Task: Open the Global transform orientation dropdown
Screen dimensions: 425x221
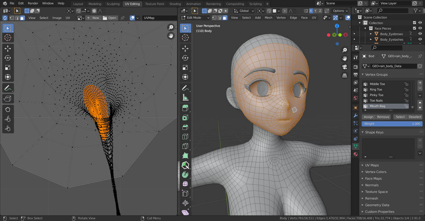Action: (x=244, y=11)
